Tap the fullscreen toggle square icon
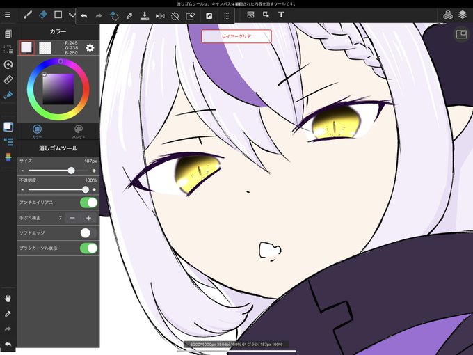The height and width of the screenshot is (355, 473). tap(209, 16)
